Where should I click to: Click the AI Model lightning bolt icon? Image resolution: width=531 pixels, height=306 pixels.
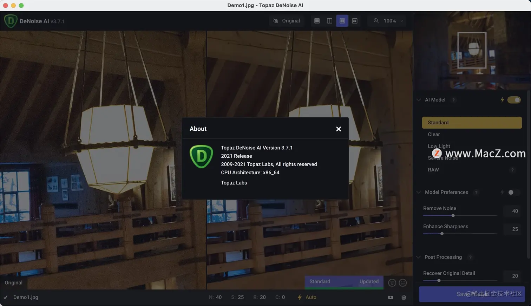502,100
